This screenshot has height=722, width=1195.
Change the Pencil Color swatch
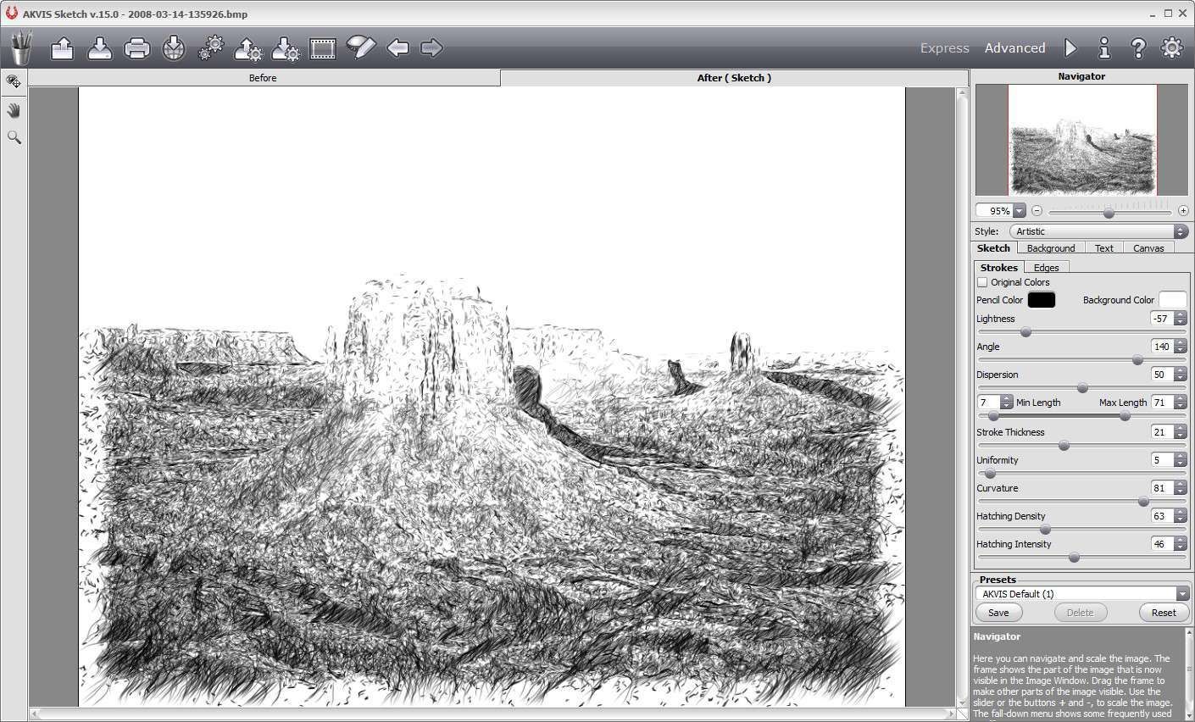tap(1041, 299)
